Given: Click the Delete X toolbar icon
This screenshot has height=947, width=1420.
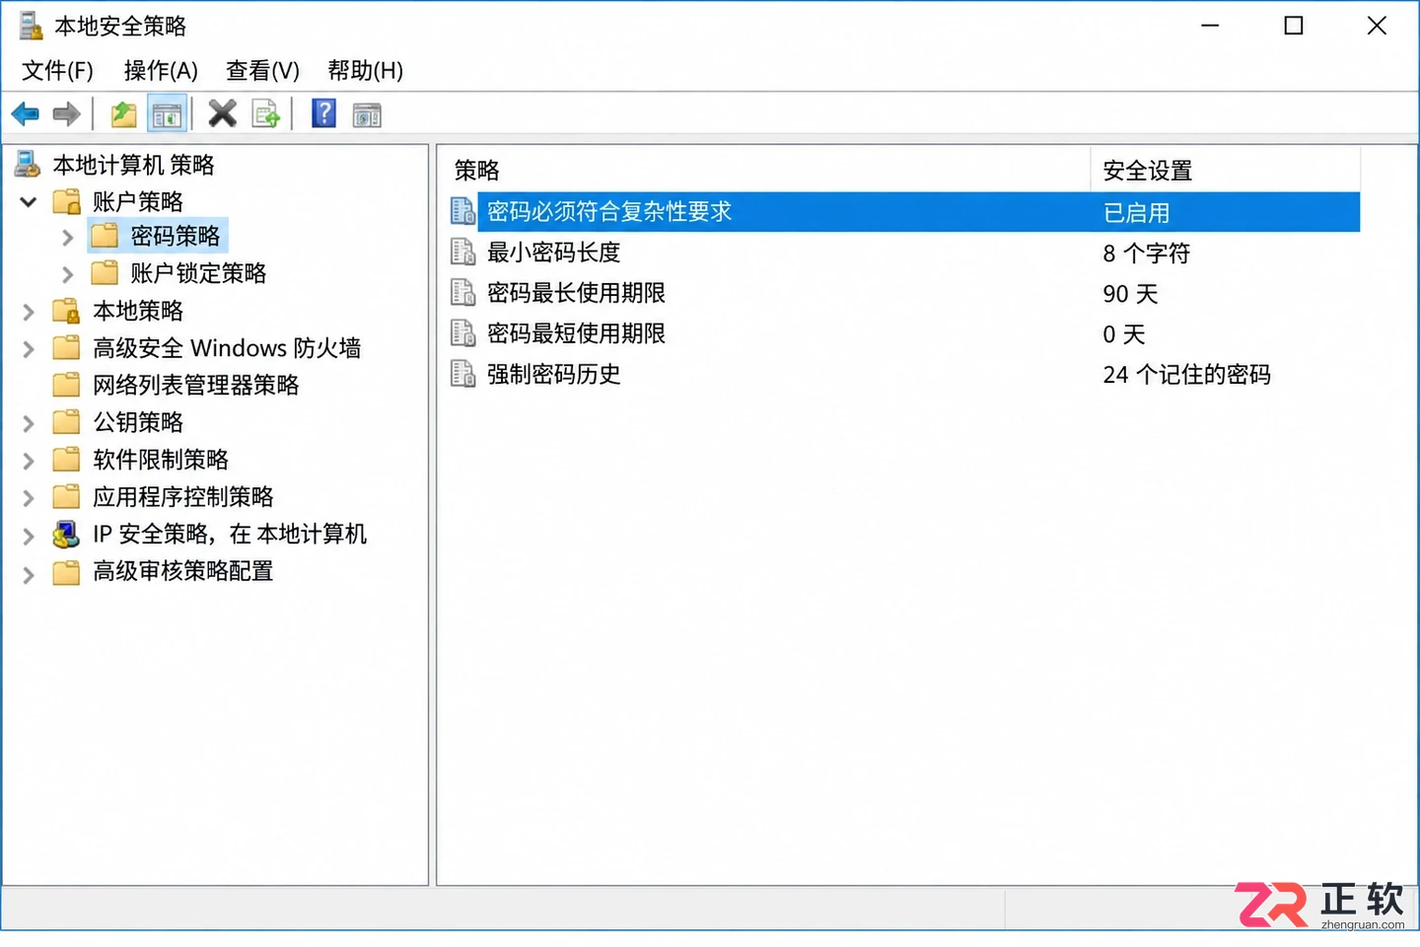Looking at the screenshot, I should [x=223, y=114].
